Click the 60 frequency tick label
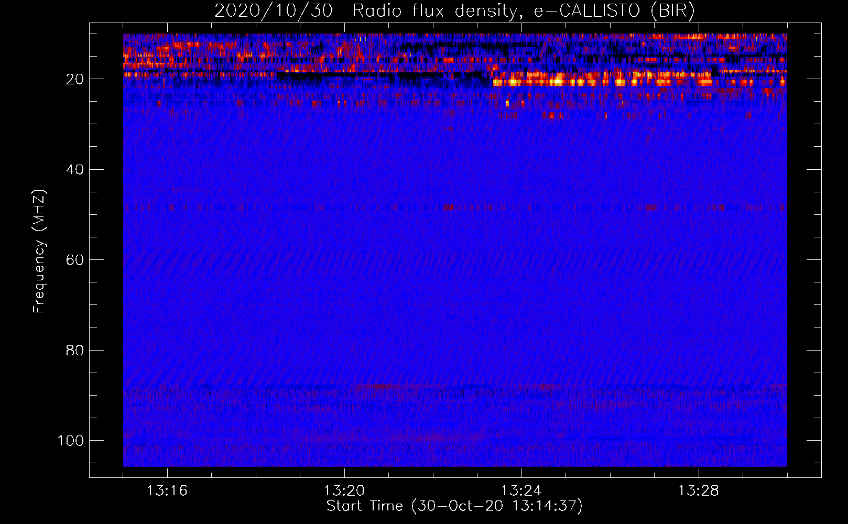Image resolution: width=848 pixels, height=524 pixels. coord(75,260)
